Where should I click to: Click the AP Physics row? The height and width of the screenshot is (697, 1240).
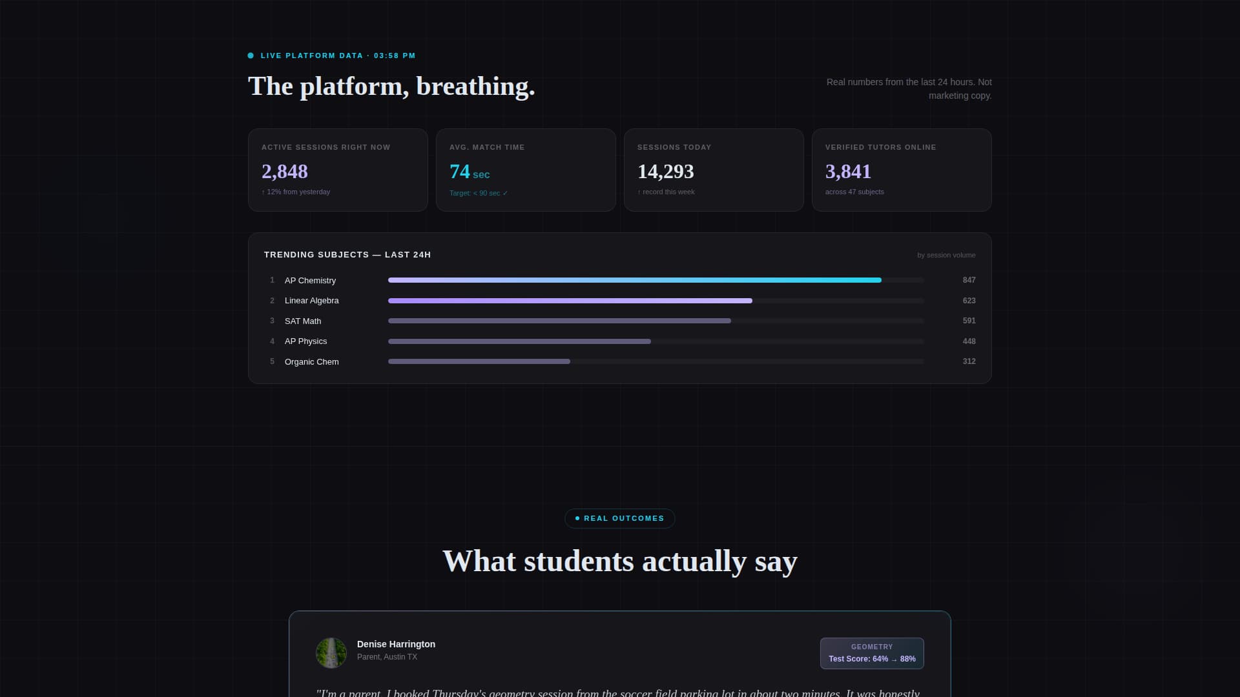(306, 341)
